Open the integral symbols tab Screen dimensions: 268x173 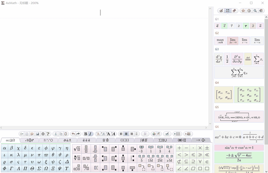[x=144, y=140]
